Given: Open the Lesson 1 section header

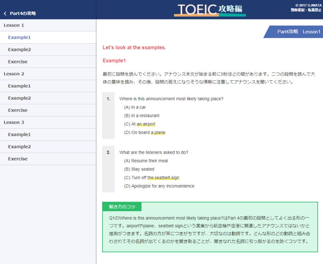Looking at the screenshot, I should pyautogui.click(x=14, y=25).
